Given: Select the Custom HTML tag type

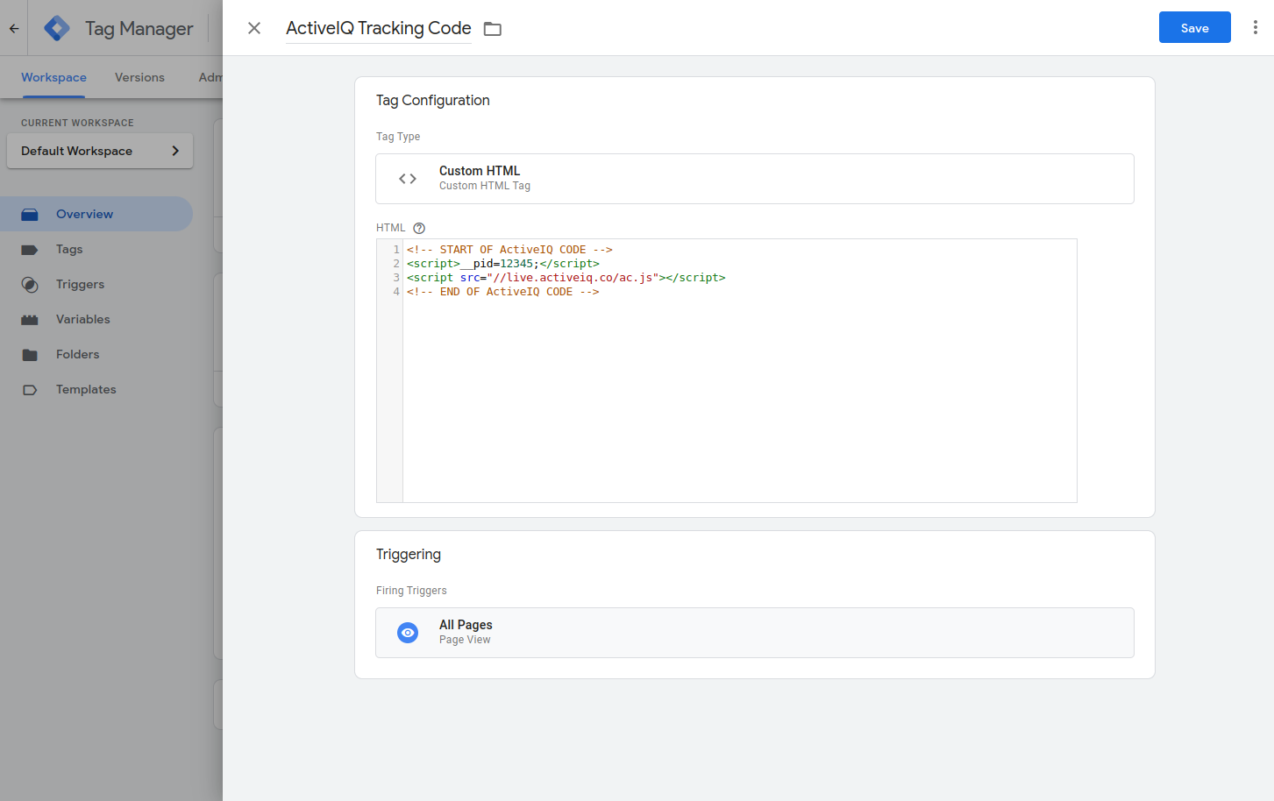Looking at the screenshot, I should click(755, 179).
